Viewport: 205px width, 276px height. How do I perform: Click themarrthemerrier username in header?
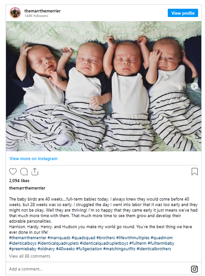pyautogui.click(x=42, y=11)
